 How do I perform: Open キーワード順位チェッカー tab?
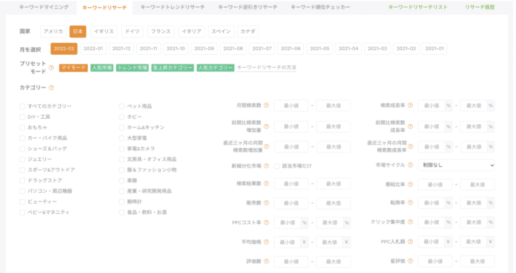tap(314, 8)
